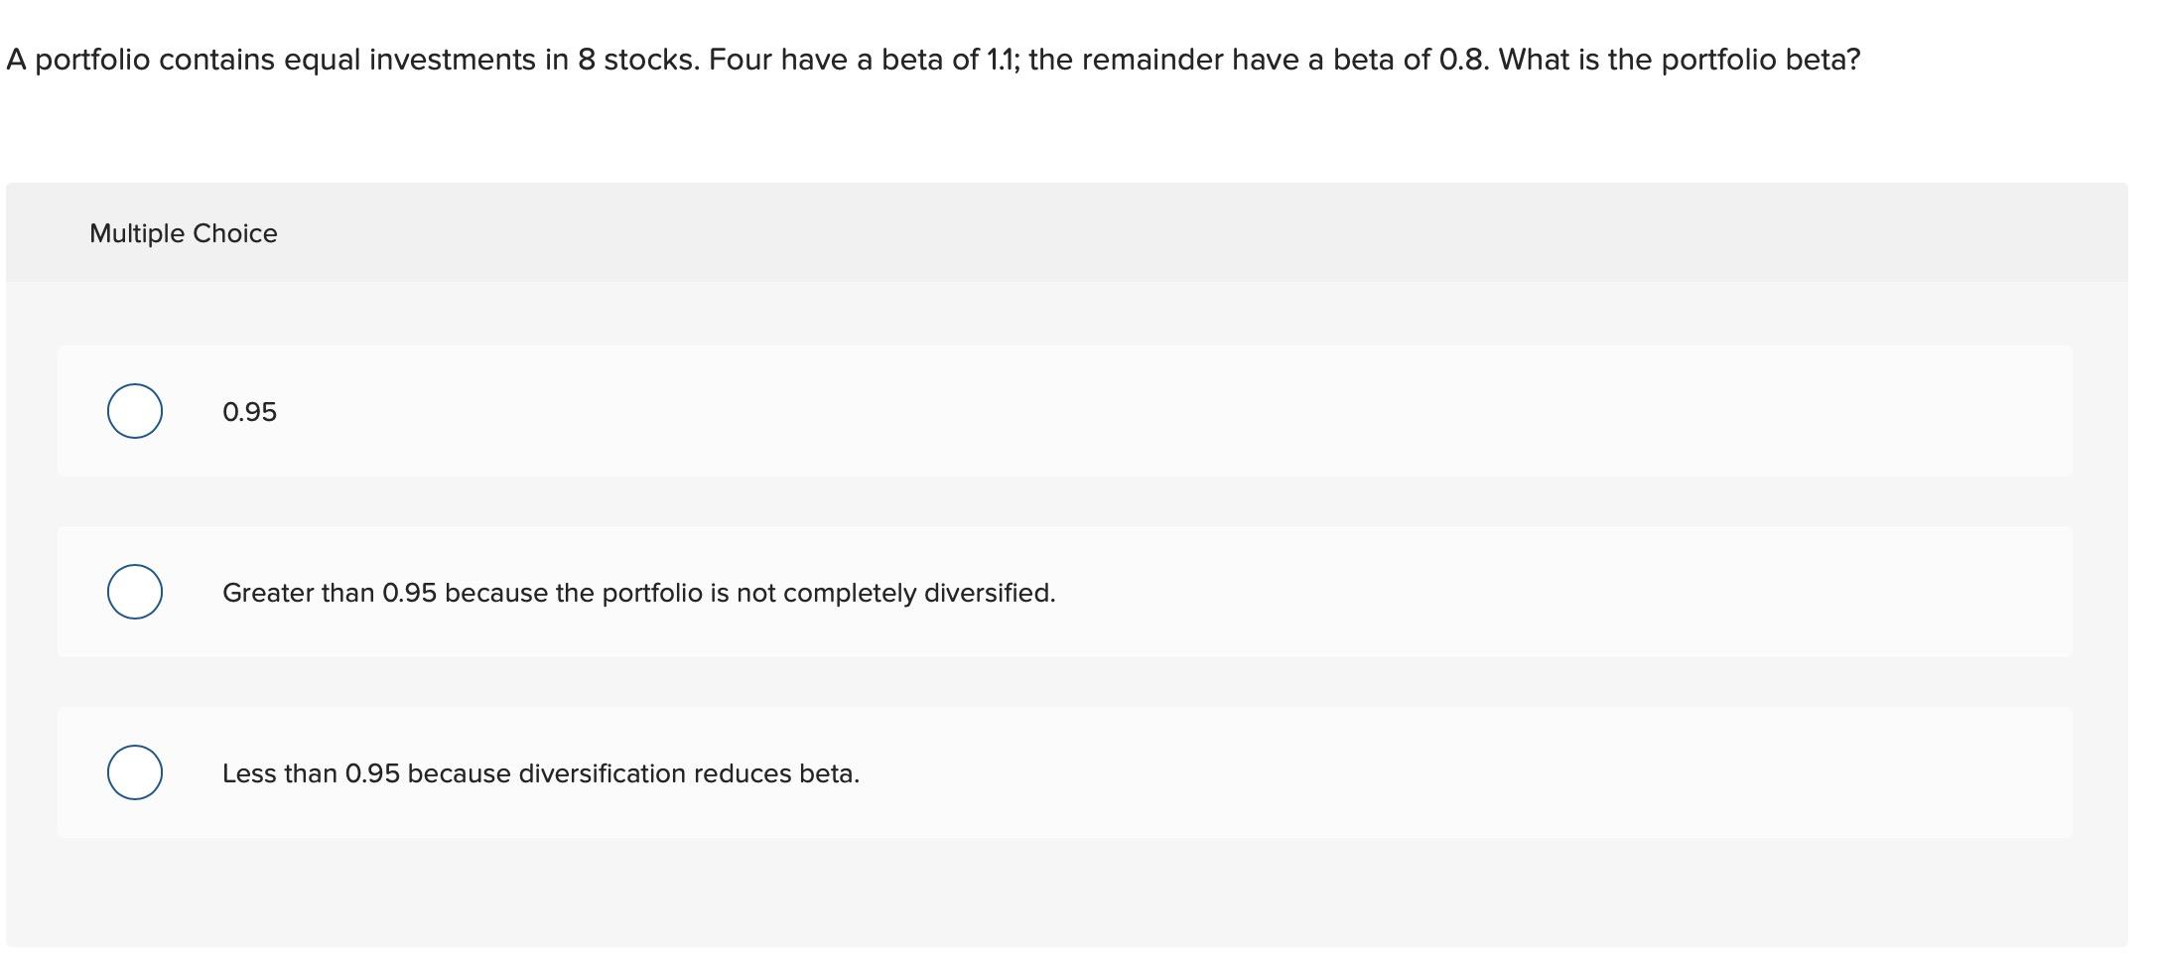Click the "Multiple Choice" heading text
The width and height of the screenshot is (2164, 973).
click(x=184, y=233)
